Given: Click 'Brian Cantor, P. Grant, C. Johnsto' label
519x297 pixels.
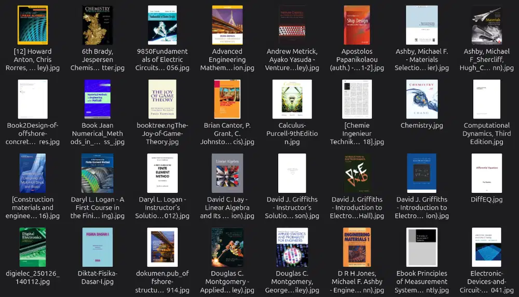Looking at the screenshot, I should click(x=227, y=134).
